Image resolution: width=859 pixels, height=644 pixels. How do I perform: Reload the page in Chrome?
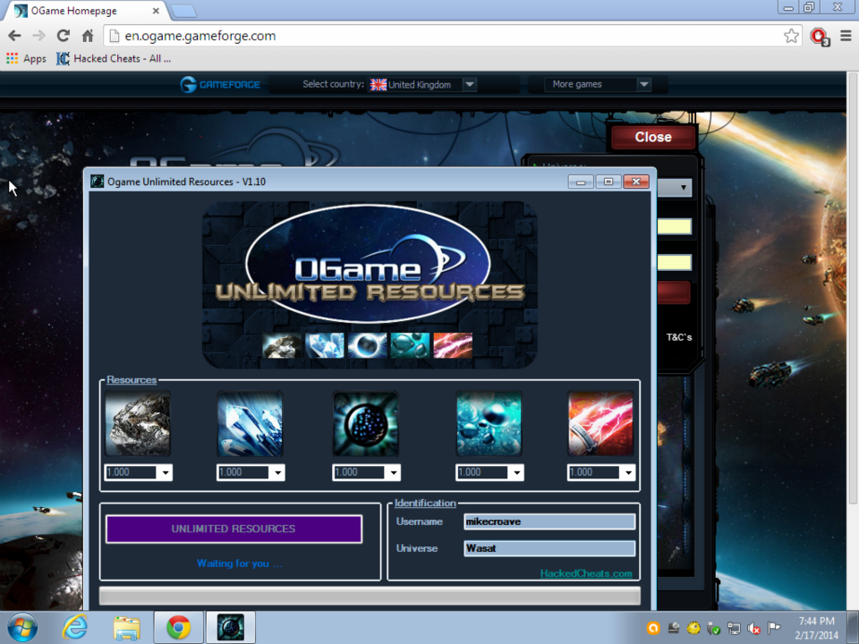pos(63,36)
